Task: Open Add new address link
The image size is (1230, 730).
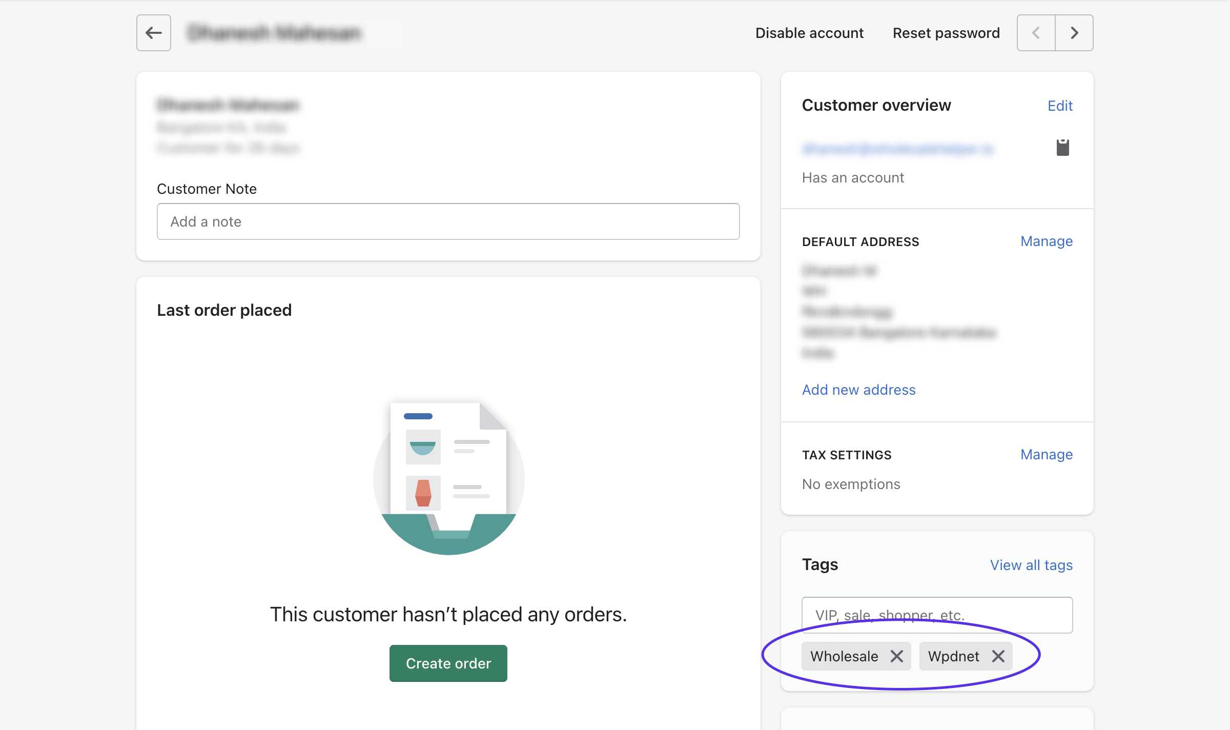Action: point(858,390)
